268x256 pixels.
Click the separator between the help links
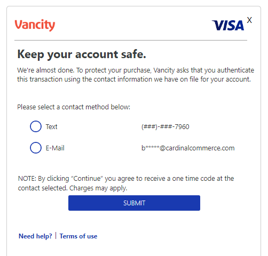56,236
